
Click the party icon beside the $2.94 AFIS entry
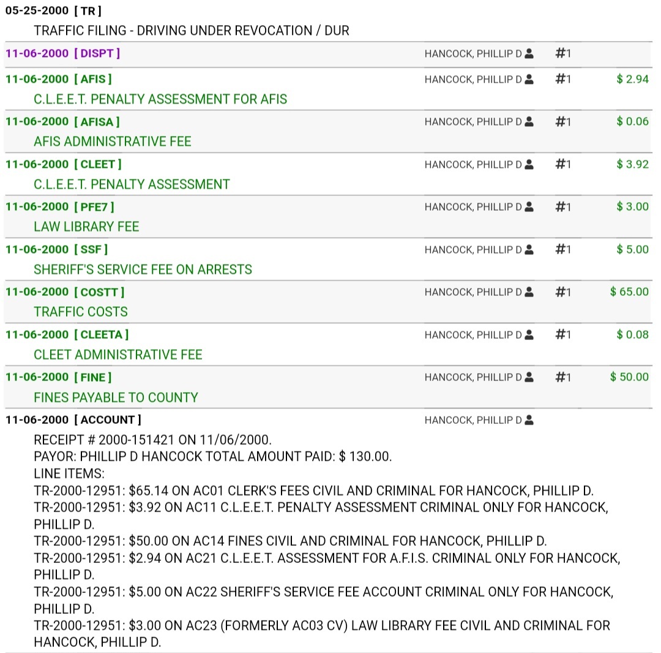click(529, 79)
